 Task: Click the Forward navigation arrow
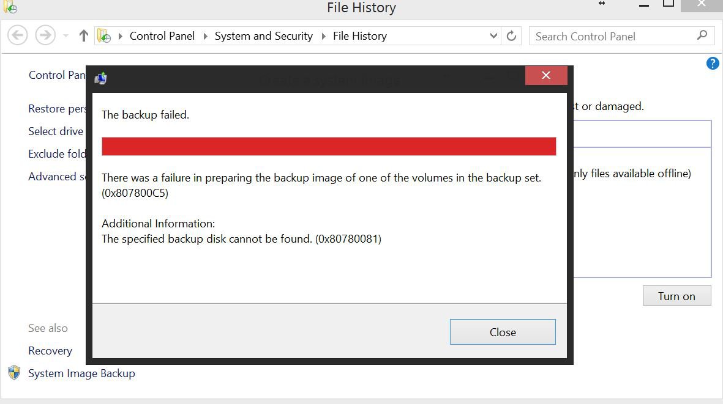point(45,35)
